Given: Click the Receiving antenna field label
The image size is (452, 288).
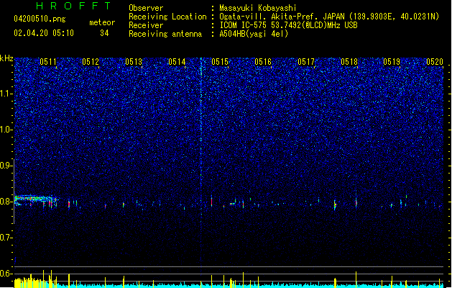Looking at the screenshot, I should point(165,34).
